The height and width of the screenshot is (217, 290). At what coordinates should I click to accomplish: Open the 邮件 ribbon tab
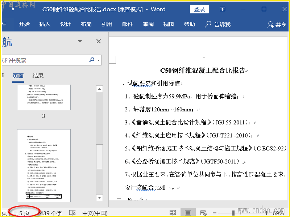128,24
